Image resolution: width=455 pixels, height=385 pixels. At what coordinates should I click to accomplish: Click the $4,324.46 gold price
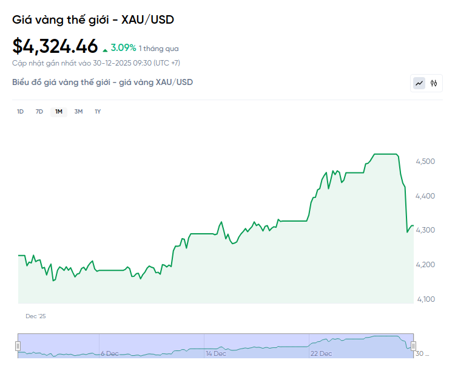55,46
